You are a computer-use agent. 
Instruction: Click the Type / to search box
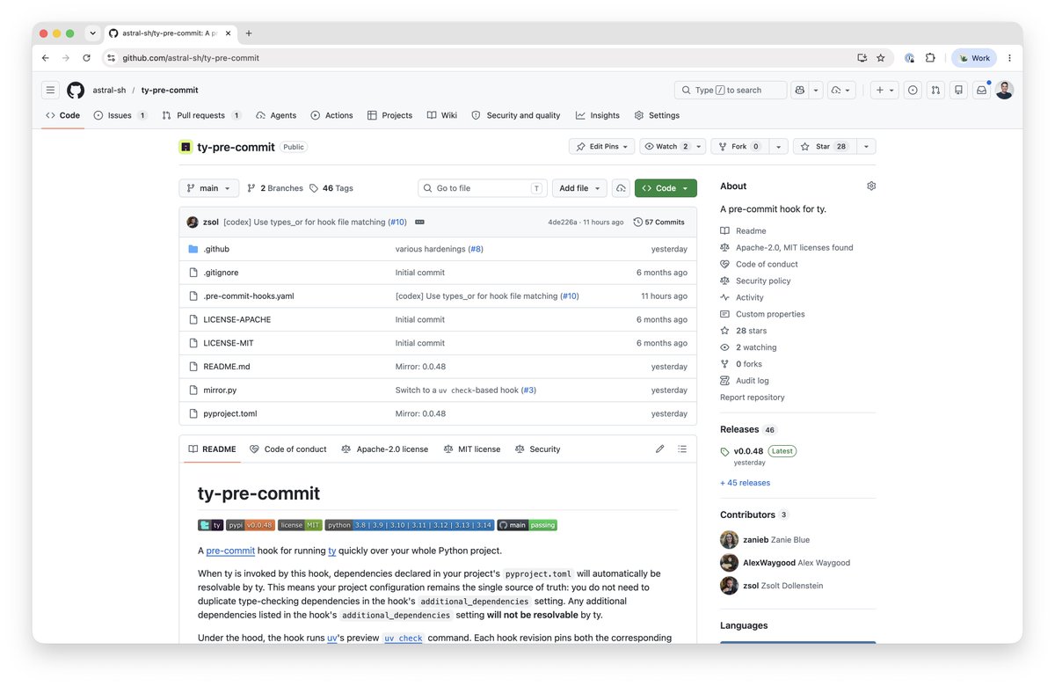731,90
